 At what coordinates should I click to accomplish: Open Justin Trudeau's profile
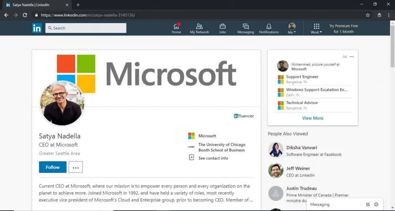click(x=301, y=188)
